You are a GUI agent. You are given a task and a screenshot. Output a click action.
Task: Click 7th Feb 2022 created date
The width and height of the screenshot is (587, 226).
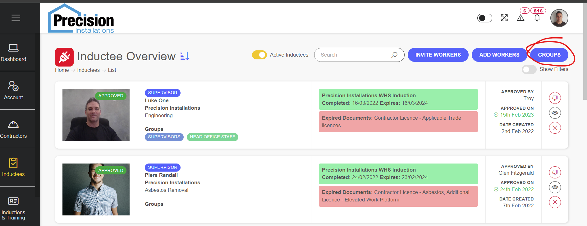(518, 205)
